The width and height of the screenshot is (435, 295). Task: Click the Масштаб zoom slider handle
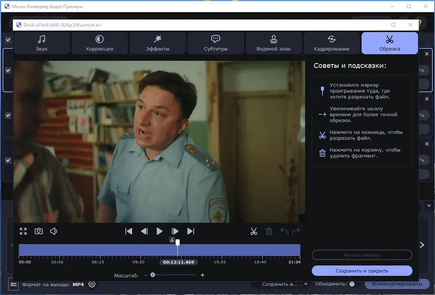[153, 275]
